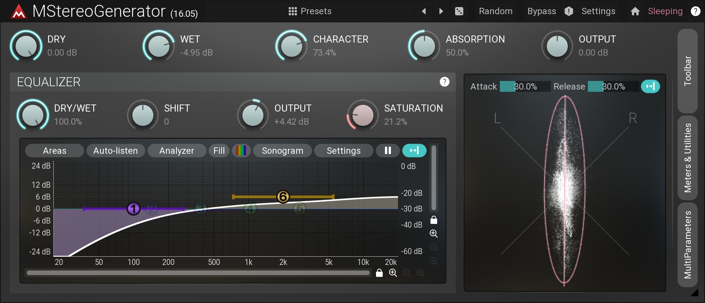
Task: Click the vertical graph scrollbar
Action: [434, 178]
